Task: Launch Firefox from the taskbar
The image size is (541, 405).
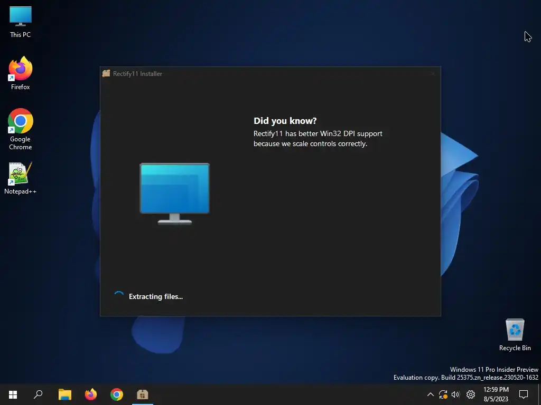Action: click(x=91, y=394)
